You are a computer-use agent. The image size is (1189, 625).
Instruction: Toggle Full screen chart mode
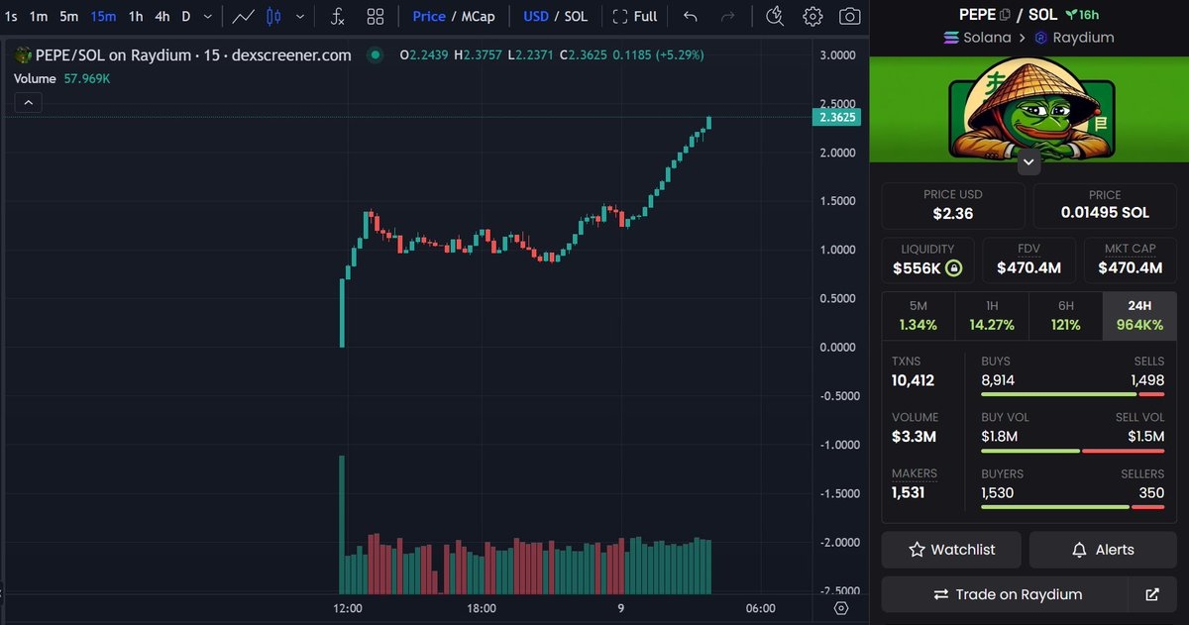(635, 17)
